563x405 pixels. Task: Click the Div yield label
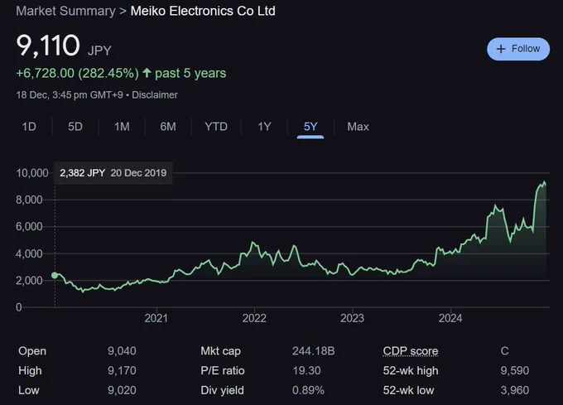click(222, 390)
